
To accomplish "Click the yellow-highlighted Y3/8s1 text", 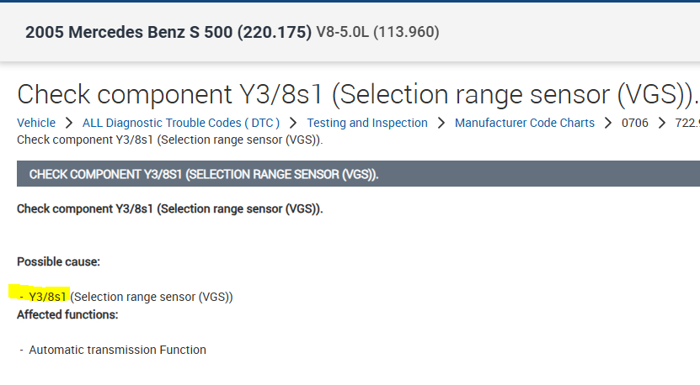I will click(x=47, y=297).
